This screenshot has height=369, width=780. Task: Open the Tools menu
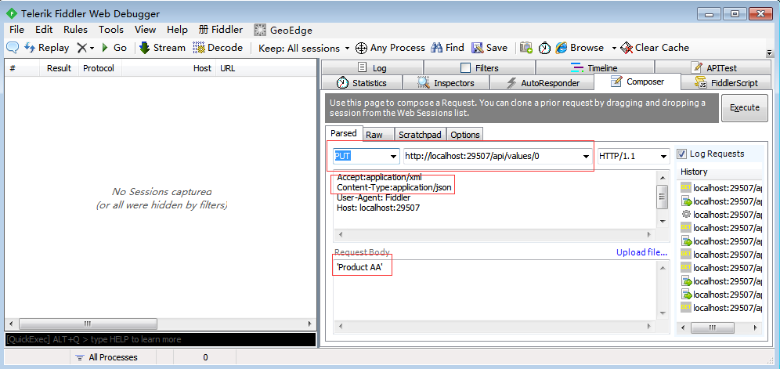click(x=111, y=30)
